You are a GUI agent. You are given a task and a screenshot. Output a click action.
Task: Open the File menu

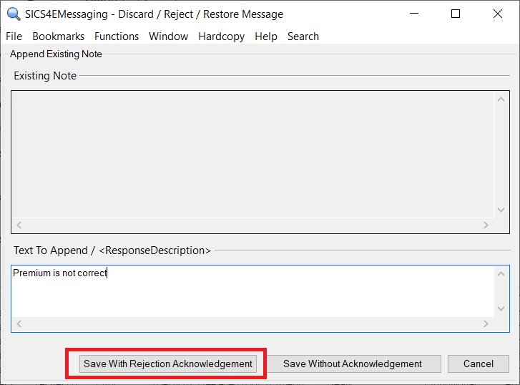pyautogui.click(x=14, y=36)
